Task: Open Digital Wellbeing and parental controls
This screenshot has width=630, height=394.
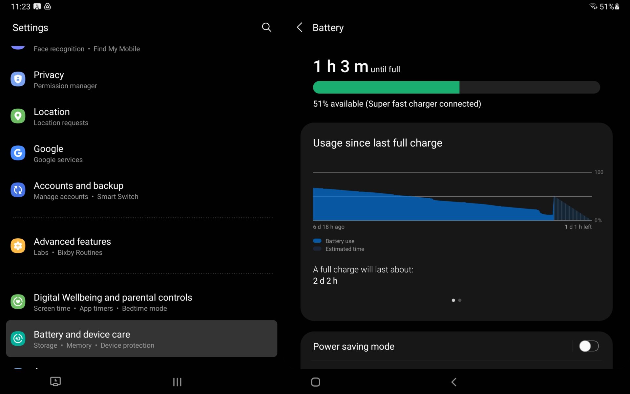Action: pyautogui.click(x=142, y=302)
